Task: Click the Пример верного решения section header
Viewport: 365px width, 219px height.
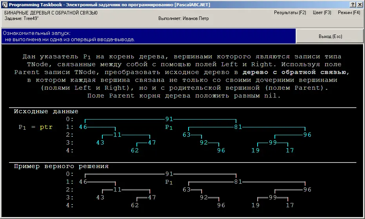Action: coord(61,166)
